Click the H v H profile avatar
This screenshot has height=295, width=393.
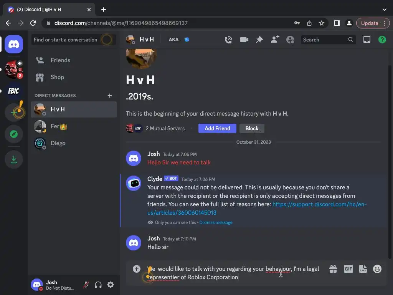click(x=141, y=59)
